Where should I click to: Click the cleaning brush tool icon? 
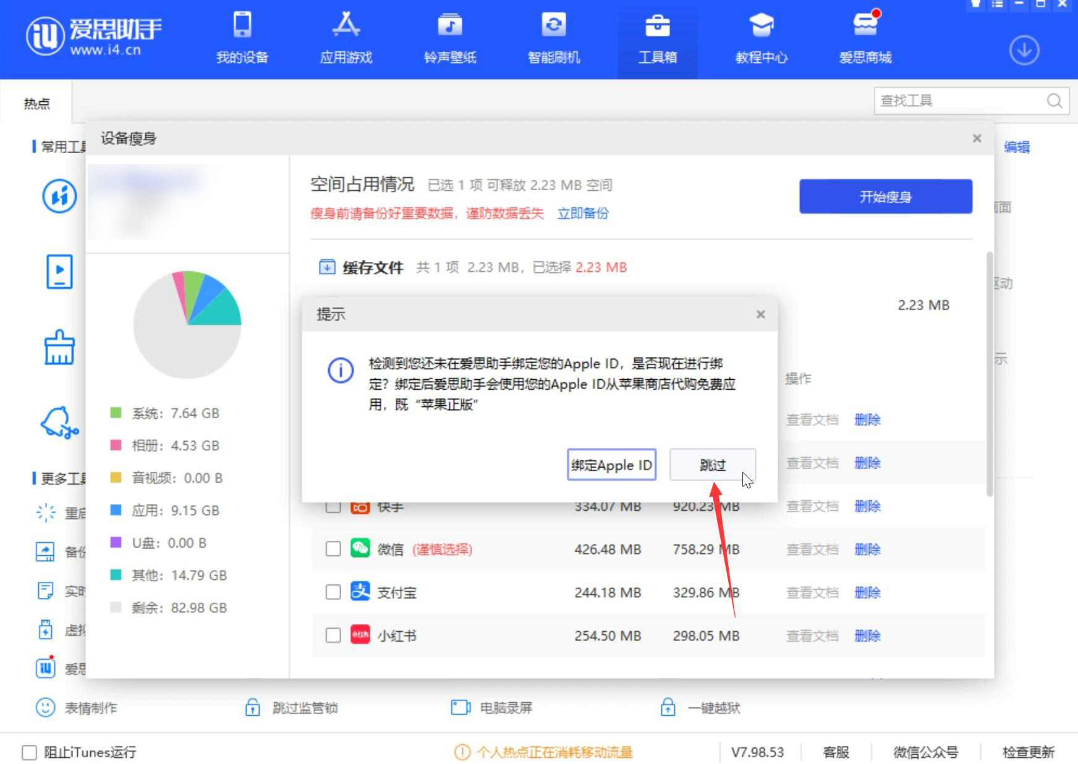pyautogui.click(x=59, y=348)
